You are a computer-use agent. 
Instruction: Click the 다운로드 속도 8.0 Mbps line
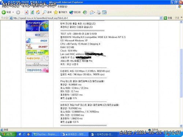point(85,71)
